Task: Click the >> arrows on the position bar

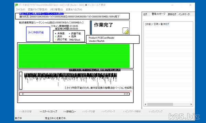Action: point(126,94)
